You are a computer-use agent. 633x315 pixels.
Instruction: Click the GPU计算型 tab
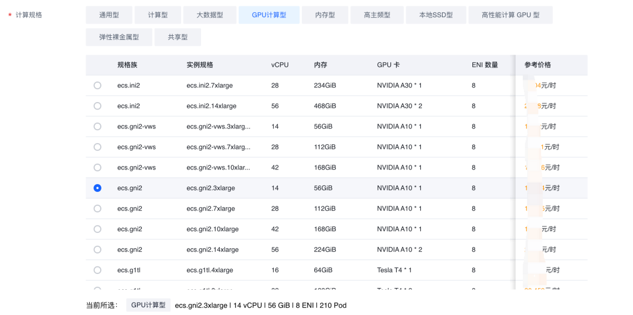(269, 15)
